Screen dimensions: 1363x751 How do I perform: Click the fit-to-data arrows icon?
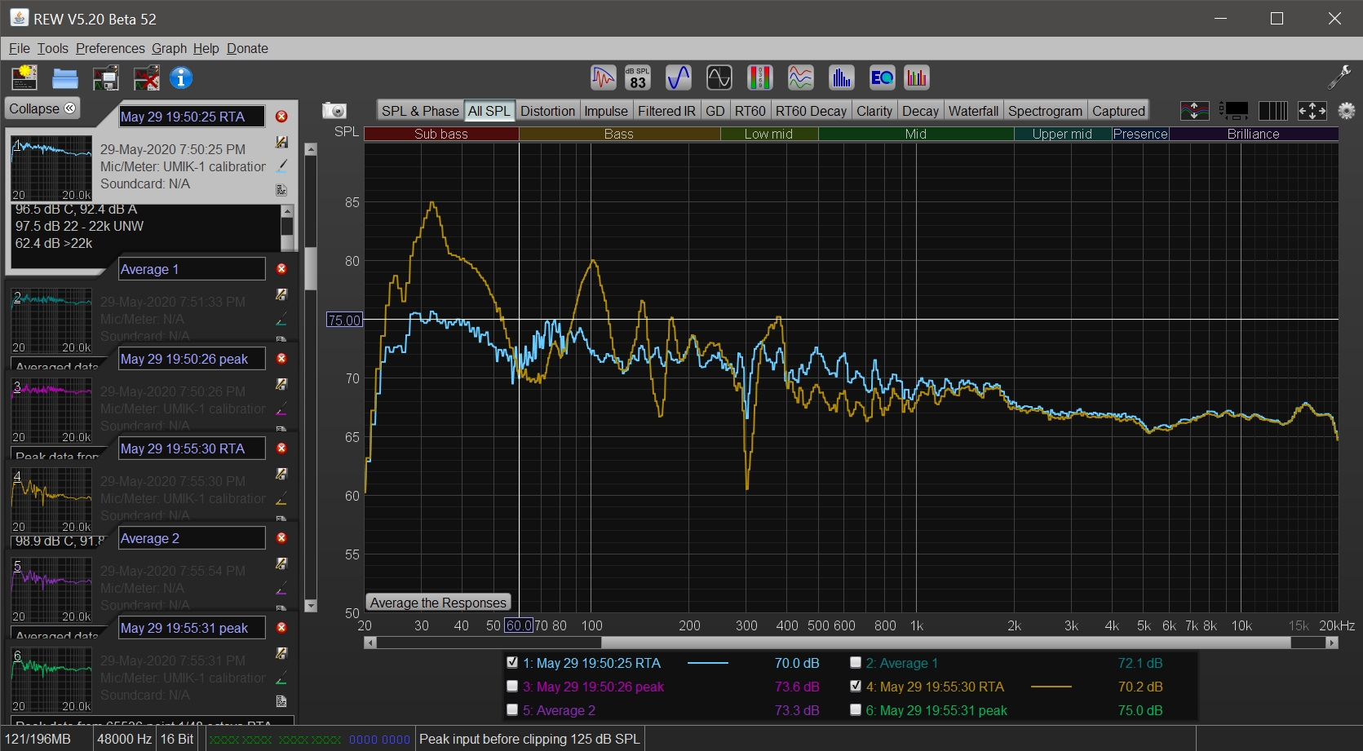click(x=1312, y=111)
